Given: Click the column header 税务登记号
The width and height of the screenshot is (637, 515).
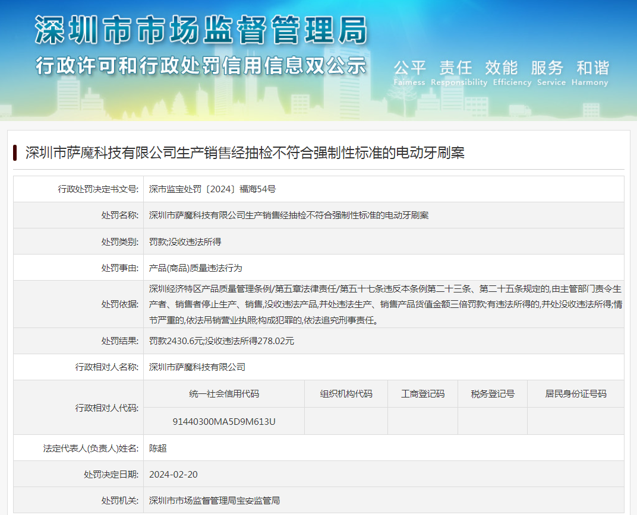Looking at the screenshot, I should pos(493,394).
